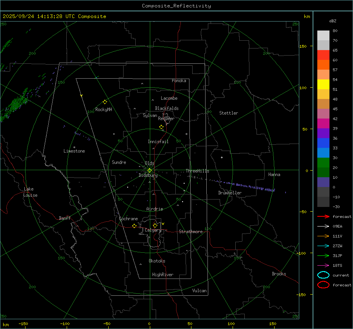Screen dimensions: 353x329
Task: Pick the yellow swatch in the dBZ scale
Action: [x=323, y=84]
